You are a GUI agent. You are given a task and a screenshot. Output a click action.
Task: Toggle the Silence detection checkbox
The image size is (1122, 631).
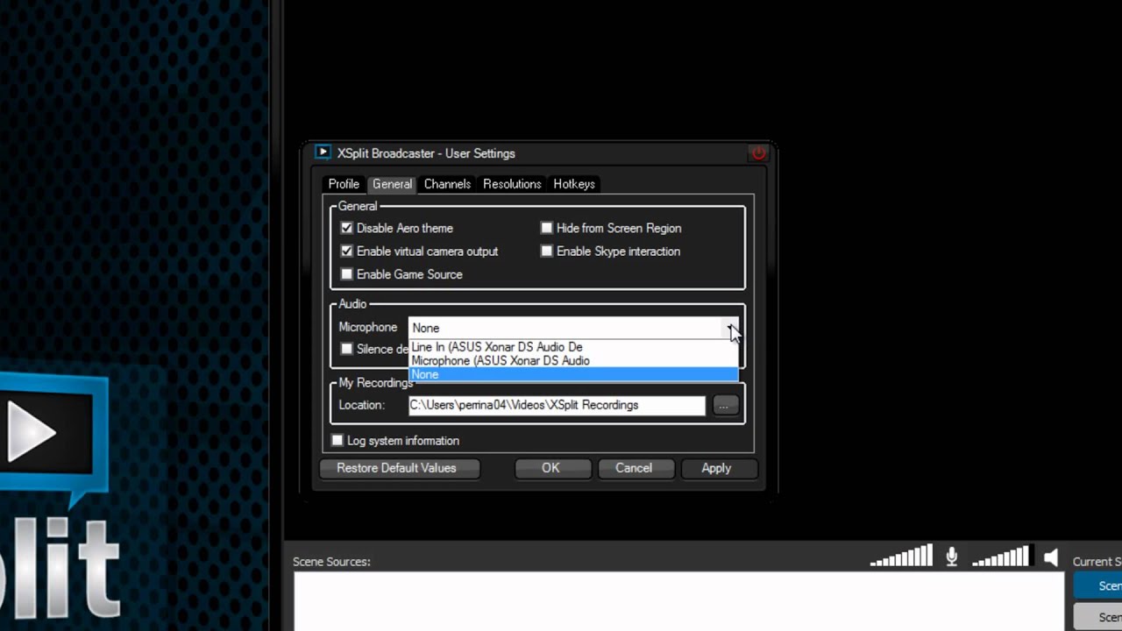click(347, 349)
